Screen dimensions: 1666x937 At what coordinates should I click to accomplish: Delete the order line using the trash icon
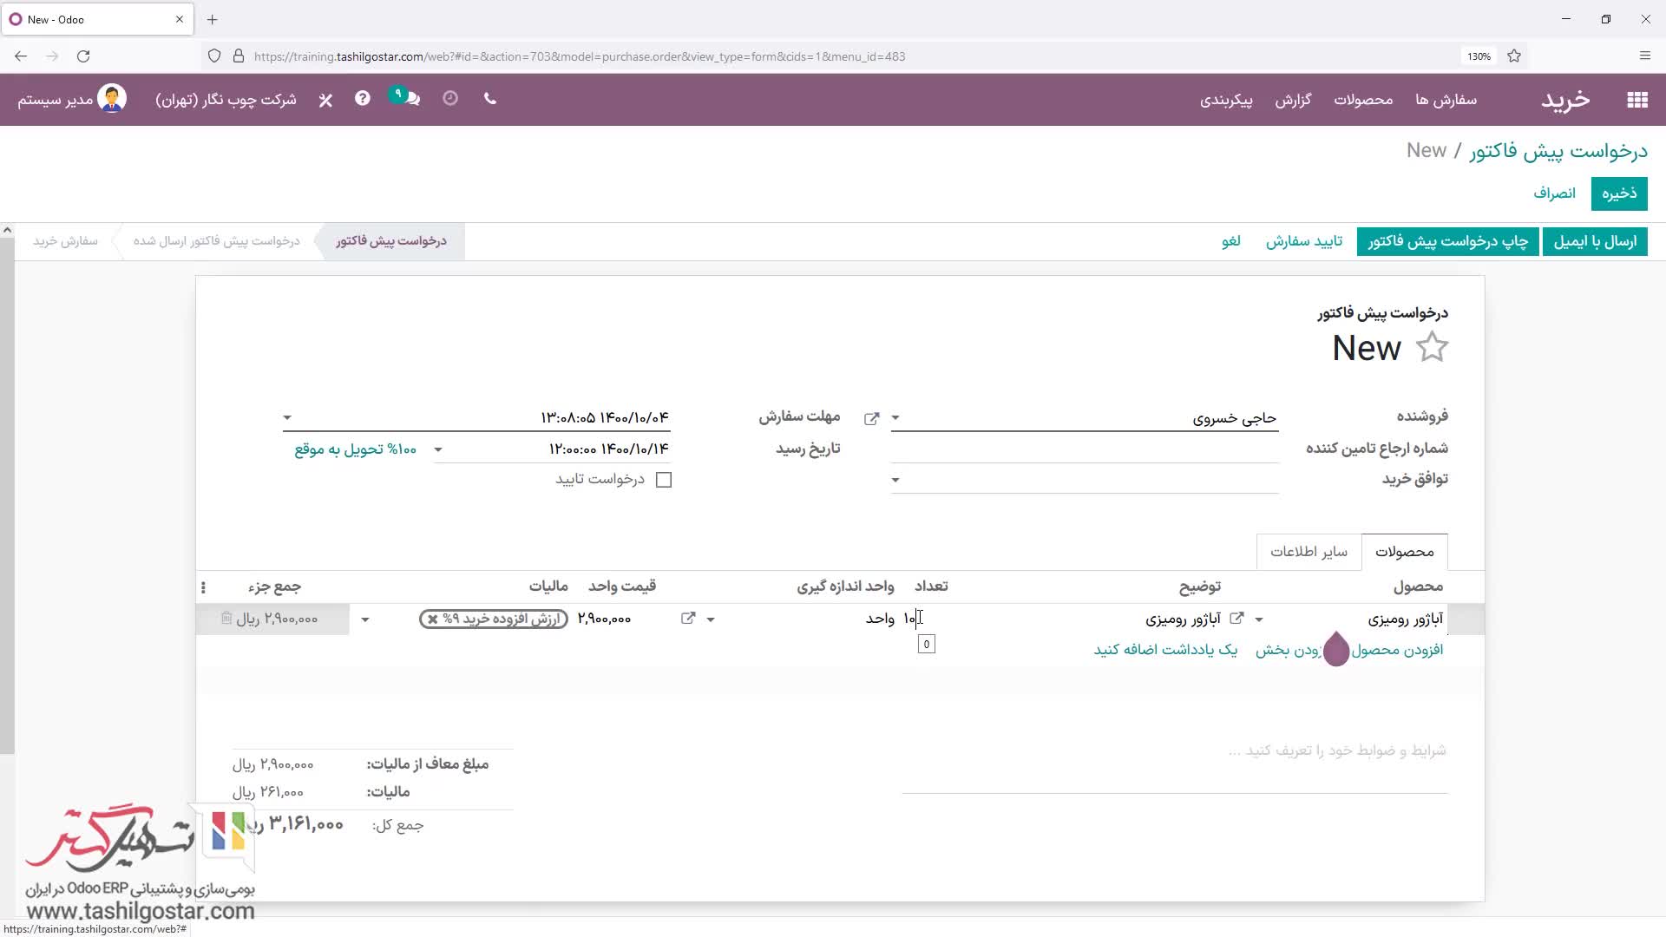(x=226, y=619)
